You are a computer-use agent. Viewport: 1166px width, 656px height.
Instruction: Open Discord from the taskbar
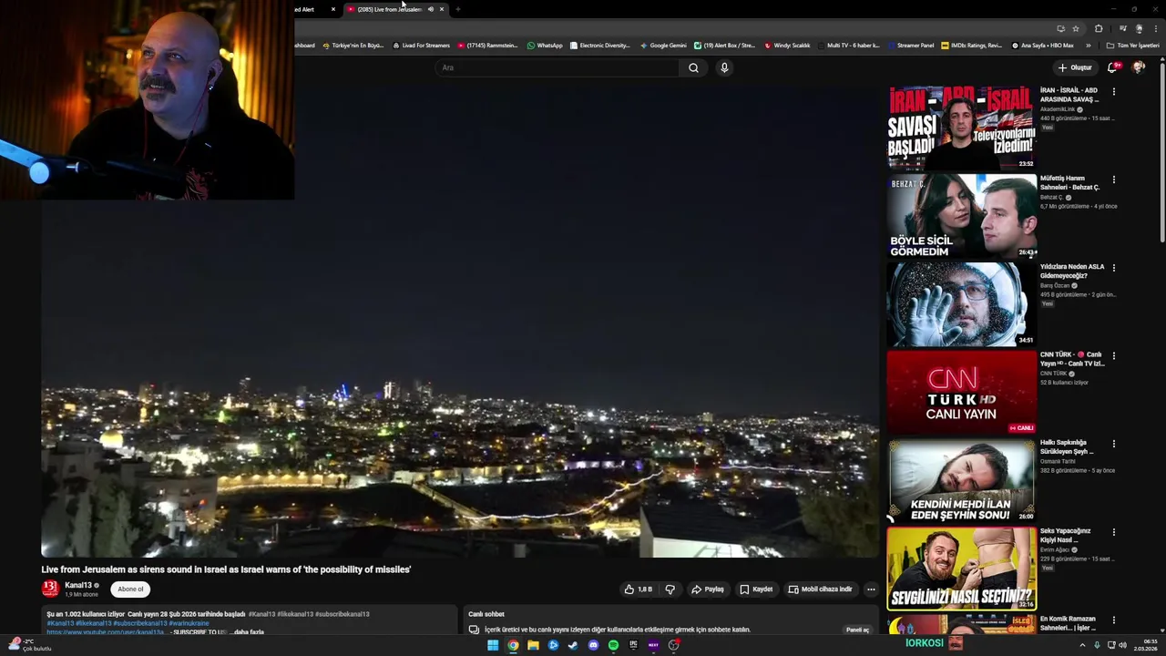(x=593, y=645)
